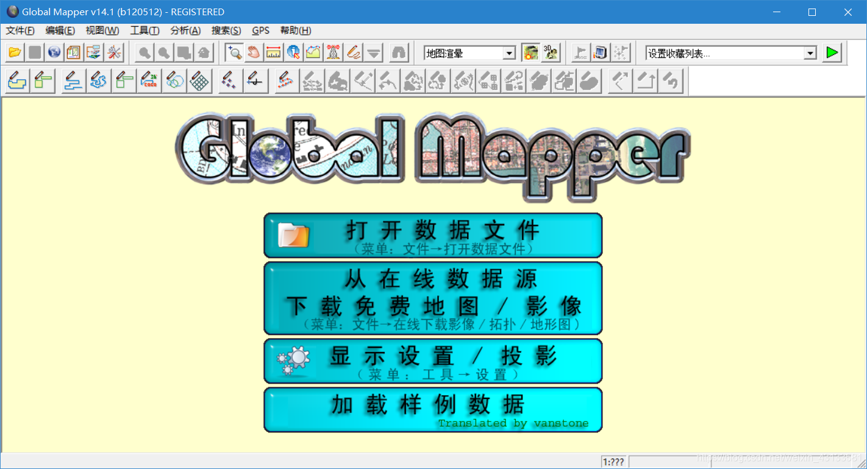Click the 显示设置/投影 button
Image resolution: width=867 pixels, height=469 pixels.
(x=433, y=361)
